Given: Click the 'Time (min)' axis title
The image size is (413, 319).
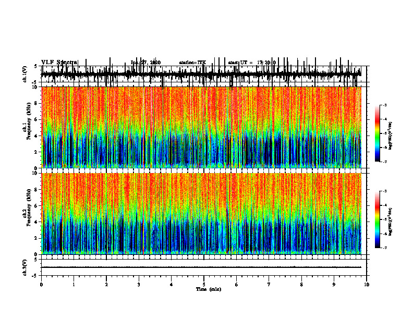Looking at the screenshot, I should [x=209, y=289].
